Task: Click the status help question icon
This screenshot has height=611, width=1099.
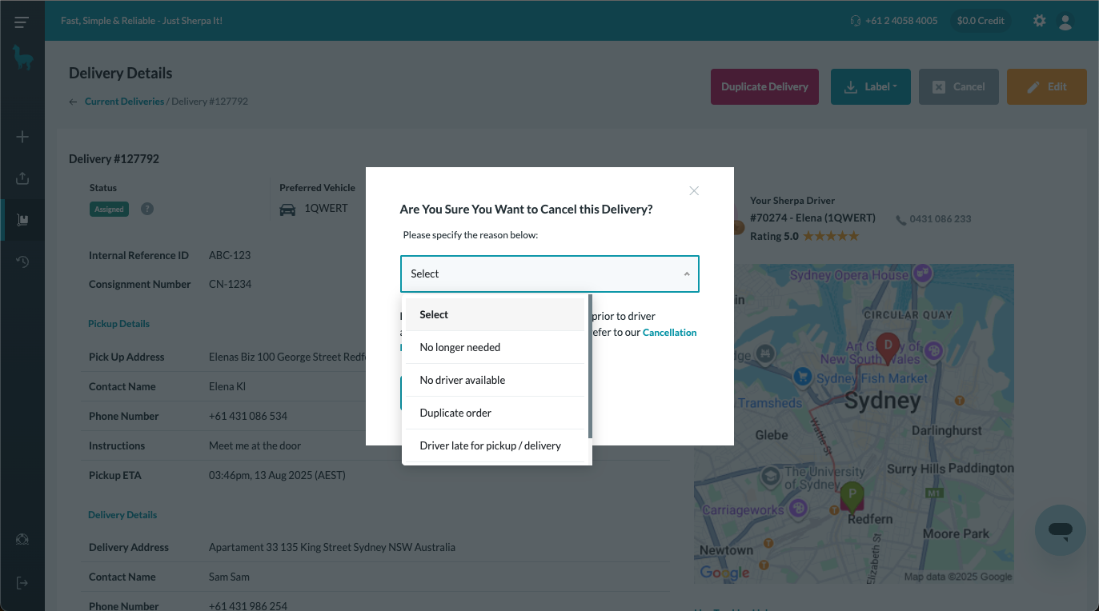Action: coord(147,209)
